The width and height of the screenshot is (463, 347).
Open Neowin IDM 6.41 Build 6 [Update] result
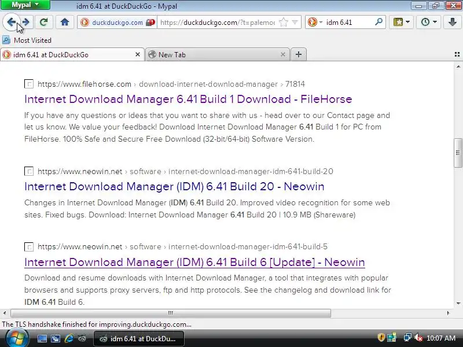tap(194, 262)
